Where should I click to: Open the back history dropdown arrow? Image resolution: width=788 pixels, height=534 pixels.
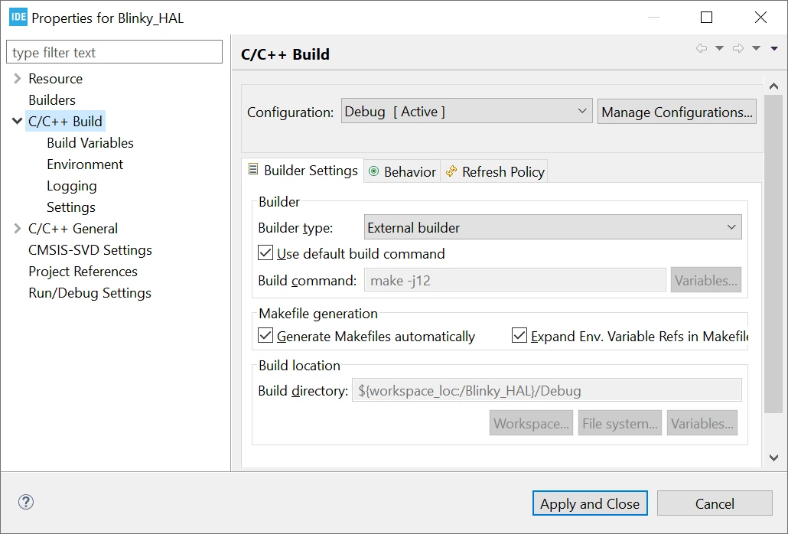[x=719, y=48]
